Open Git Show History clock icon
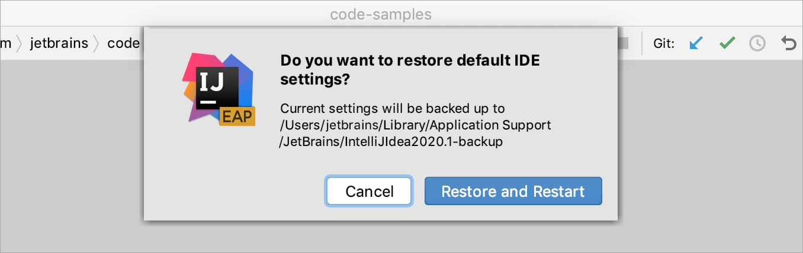The image size is (803, 253). [x=757, y=43]
